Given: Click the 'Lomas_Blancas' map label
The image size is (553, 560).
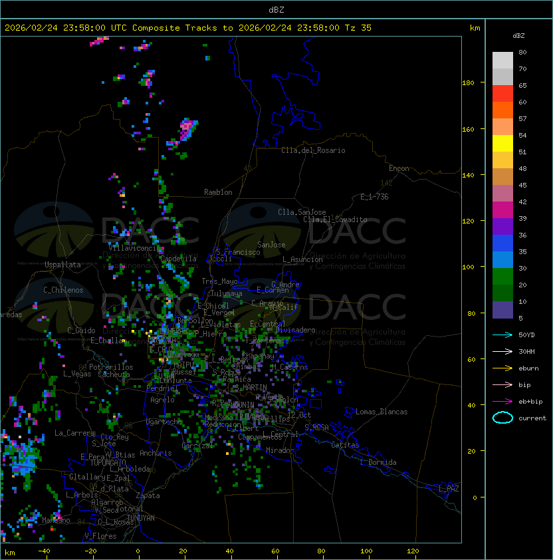Looking at the screenshot, I should (x=382, y=412).
